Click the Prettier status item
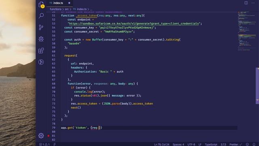Screen dimensions: 259x146 (x=236, y=144)
